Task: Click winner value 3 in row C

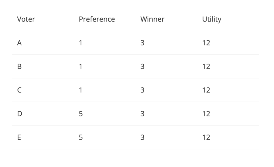Action: pos(142,90)
